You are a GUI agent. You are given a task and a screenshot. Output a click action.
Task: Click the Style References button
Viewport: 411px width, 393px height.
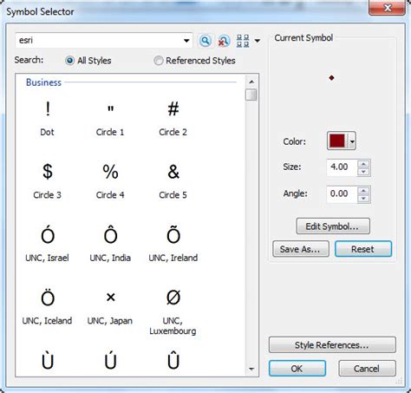[332, 344]
